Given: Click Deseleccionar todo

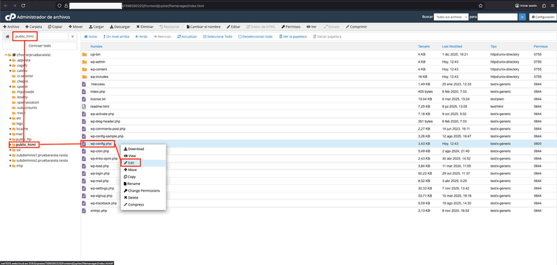Looking at the screenshot, I should coord(255,36).
